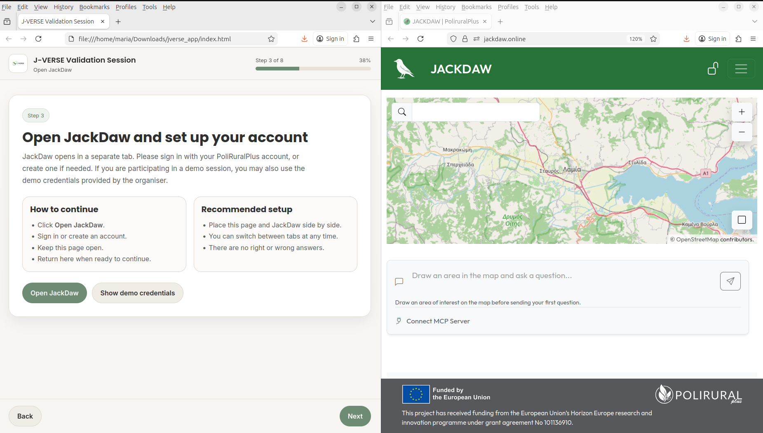Open downloads in the J-VERSE window toolbar
This screenshot has width=763, height=433.
(x=304, y=39)
